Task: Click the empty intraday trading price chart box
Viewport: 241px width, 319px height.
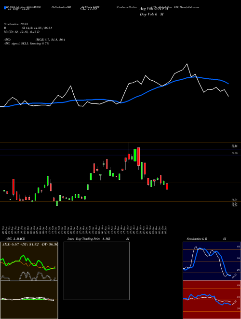Action: [x=96, y=271]
